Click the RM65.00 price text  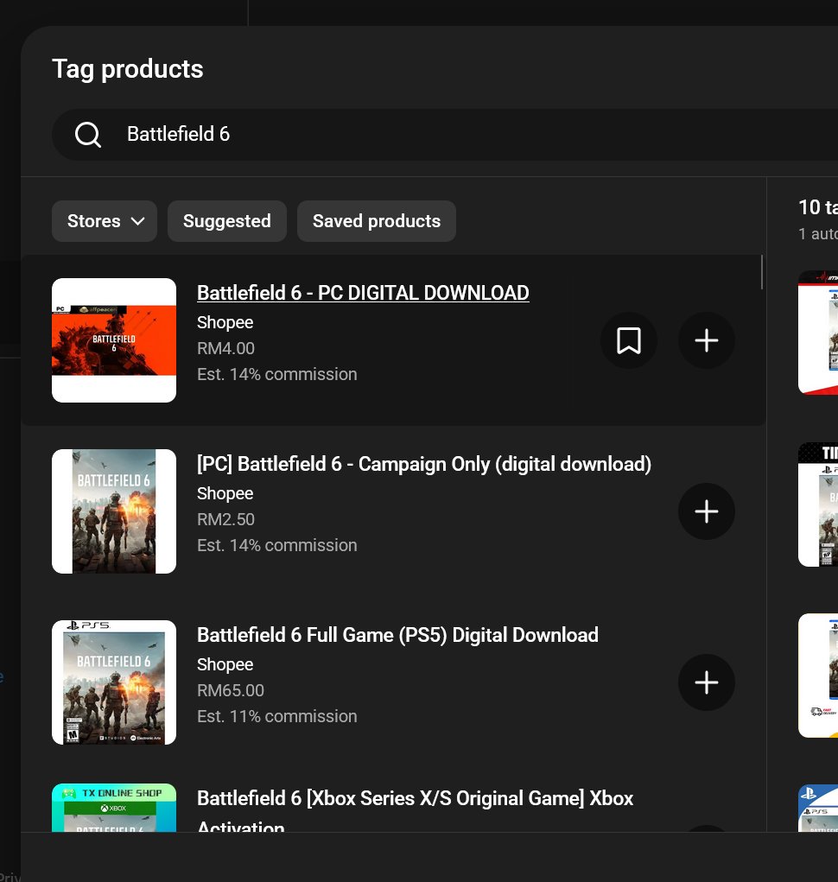231,690
